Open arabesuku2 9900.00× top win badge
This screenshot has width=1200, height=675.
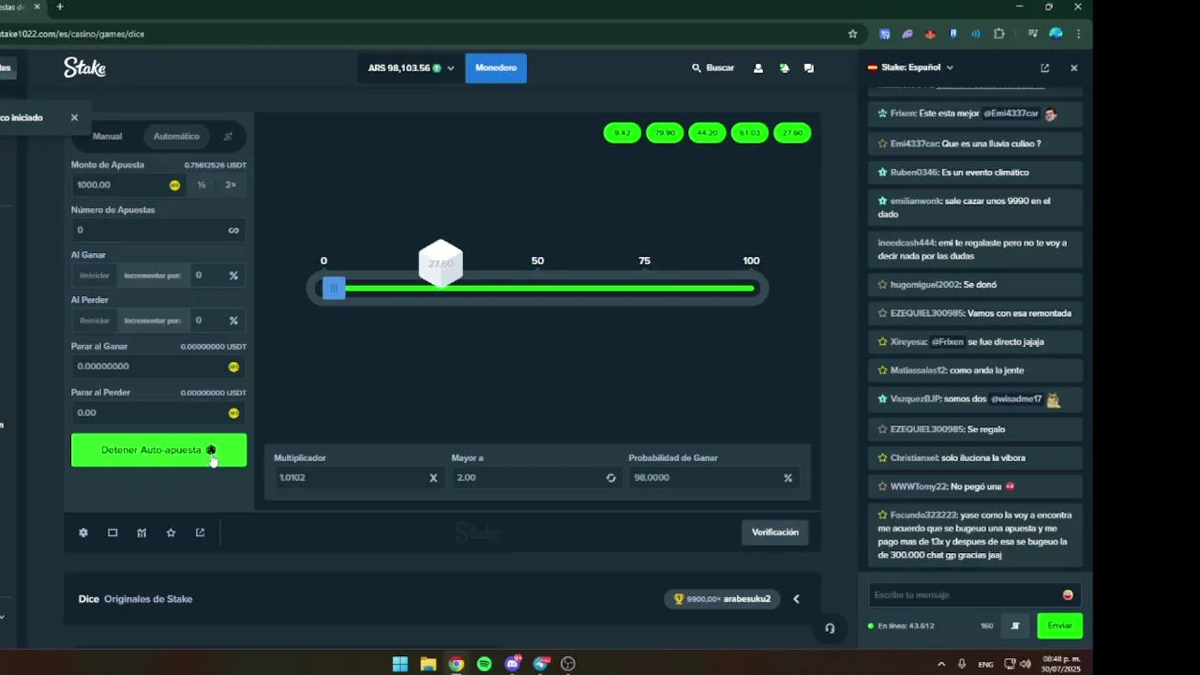tap(722, 599)
